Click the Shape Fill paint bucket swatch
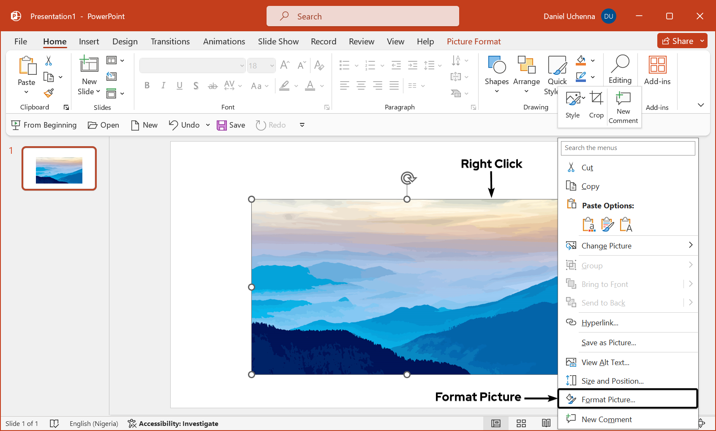The image size is (716, 431). [x=581, y=61]
